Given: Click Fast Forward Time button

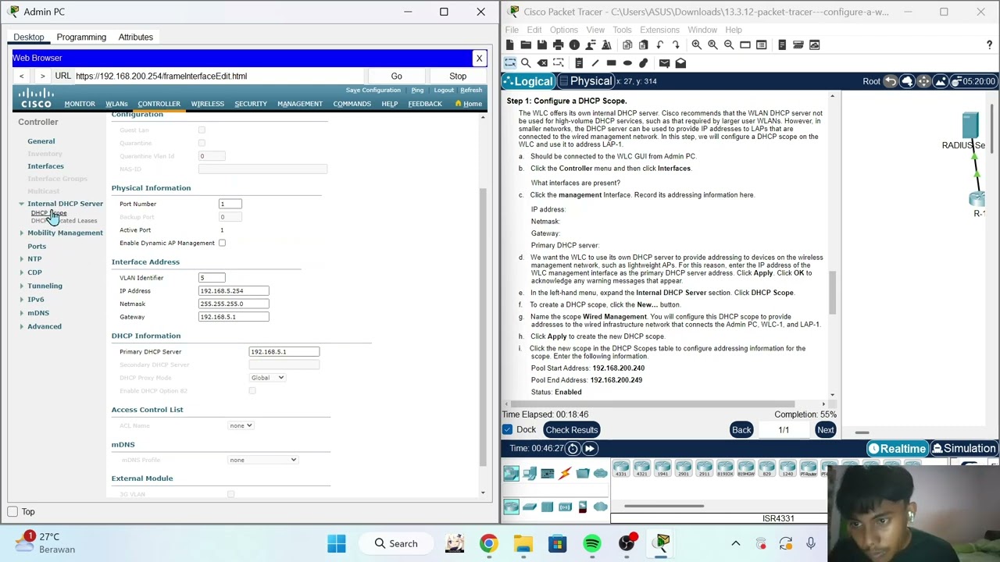Looking at the screenshot, I should (590, 449).
